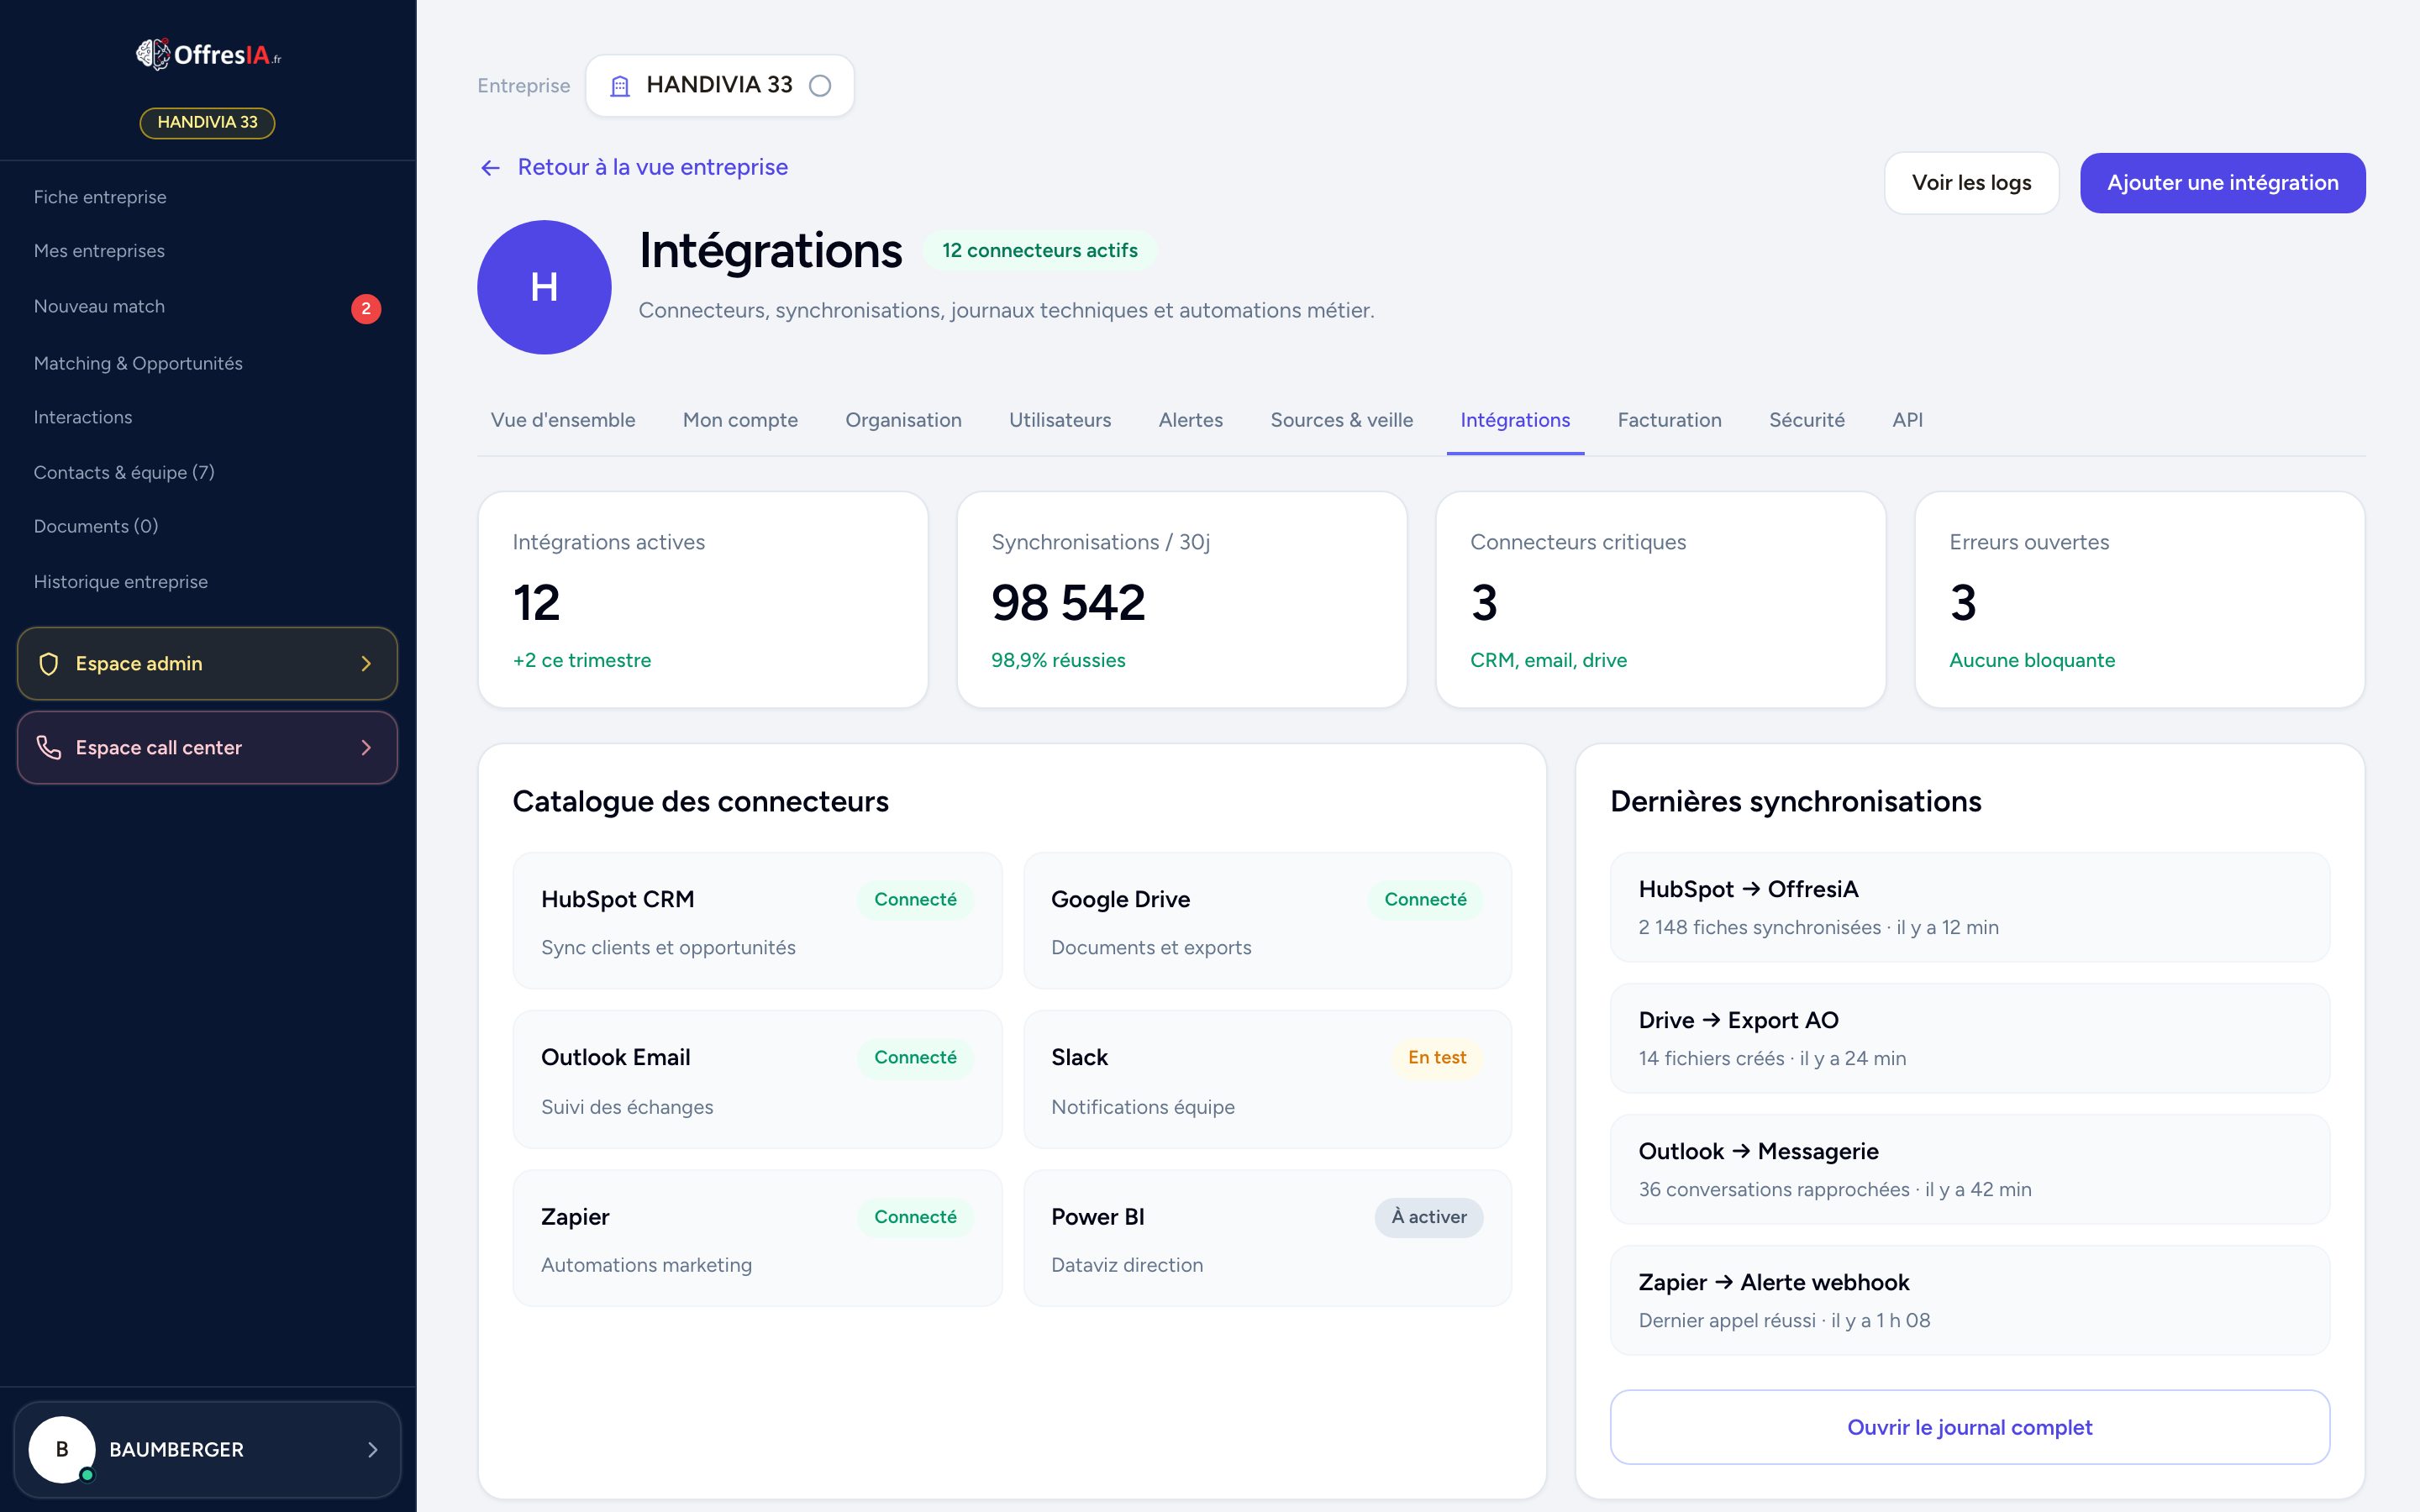Open Interactions in sidebar
The image size is (2420, 1512).
[x=83, y=417]
